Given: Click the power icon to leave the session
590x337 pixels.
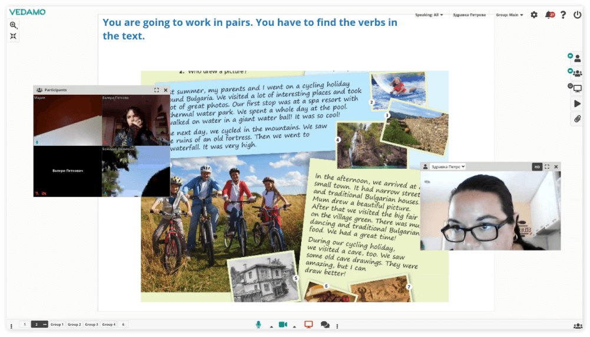Looking at the screenshot, I should [x=577, y=15].
